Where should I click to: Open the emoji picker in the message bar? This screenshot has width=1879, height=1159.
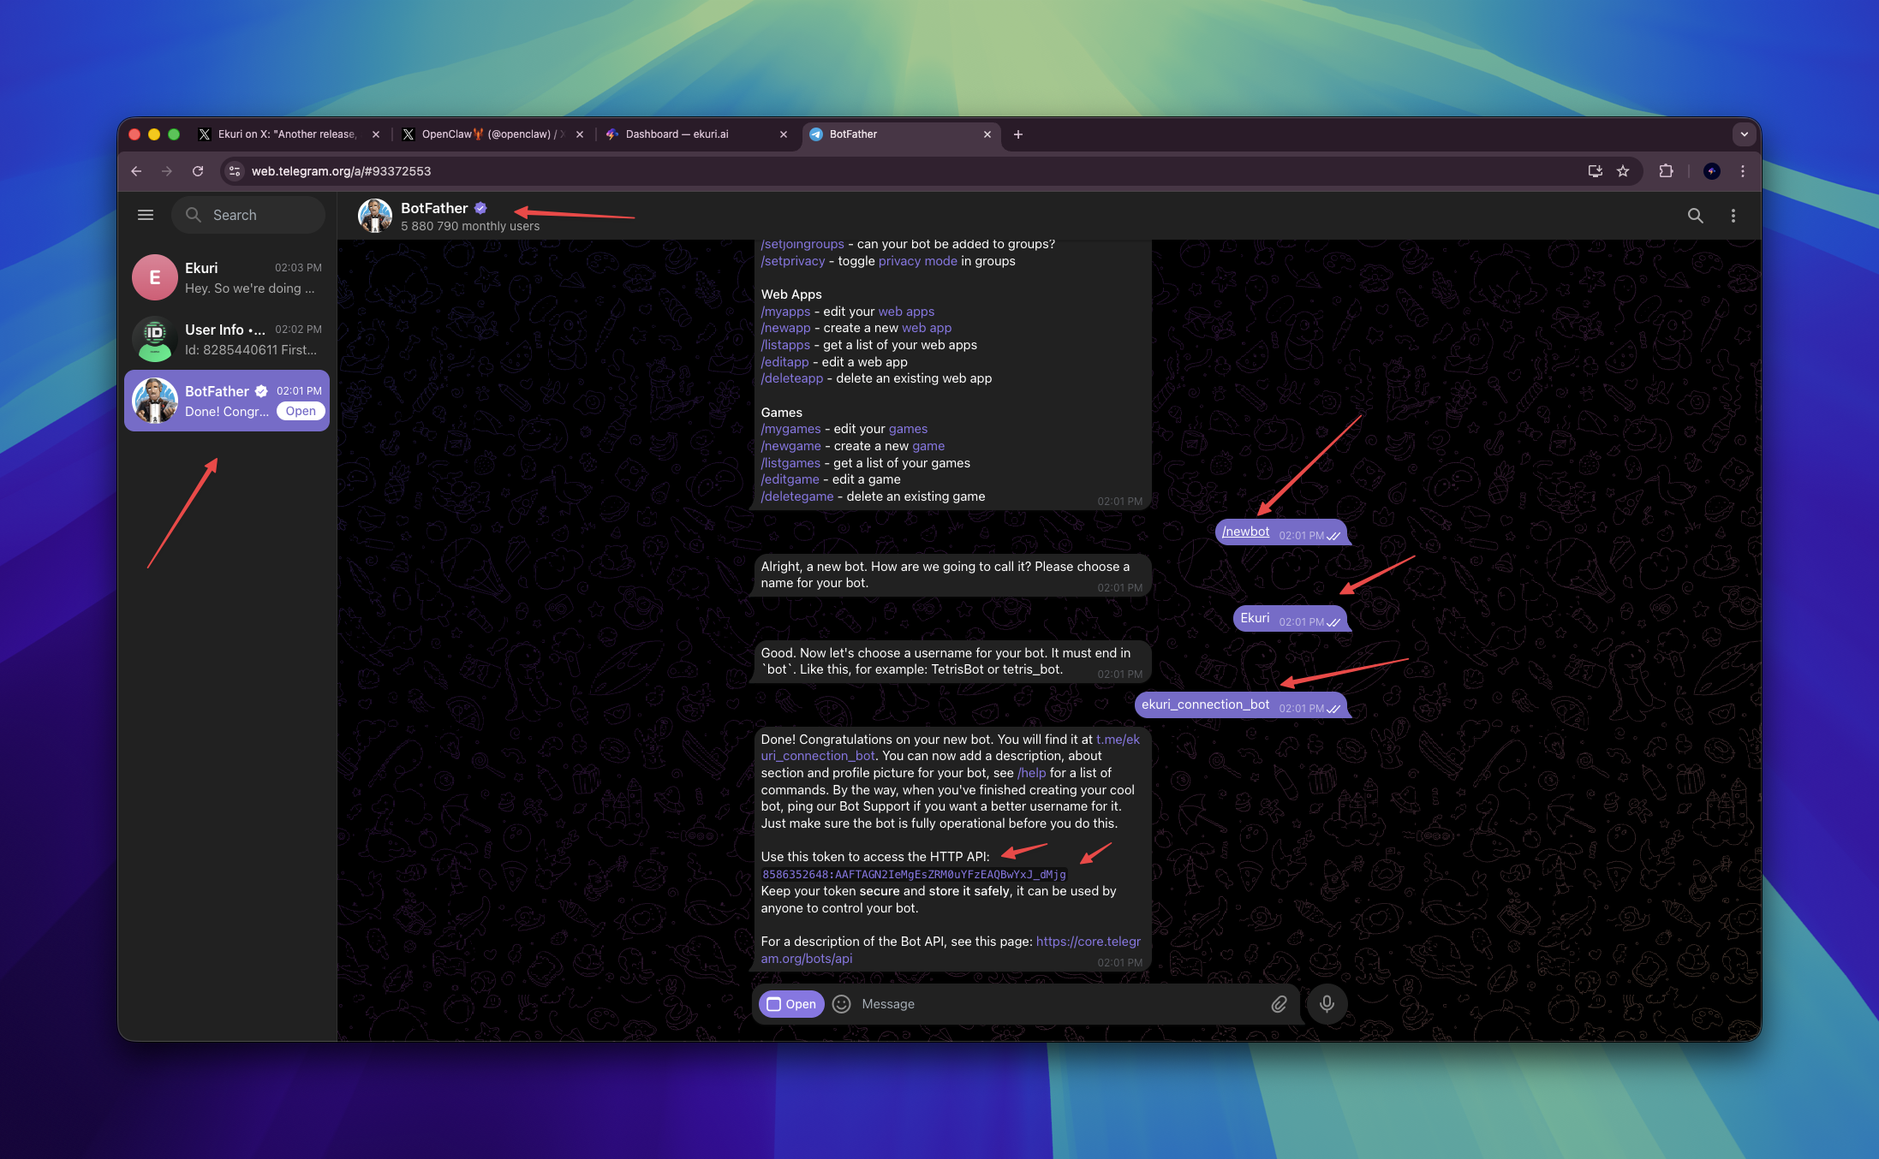[842, 1003]
